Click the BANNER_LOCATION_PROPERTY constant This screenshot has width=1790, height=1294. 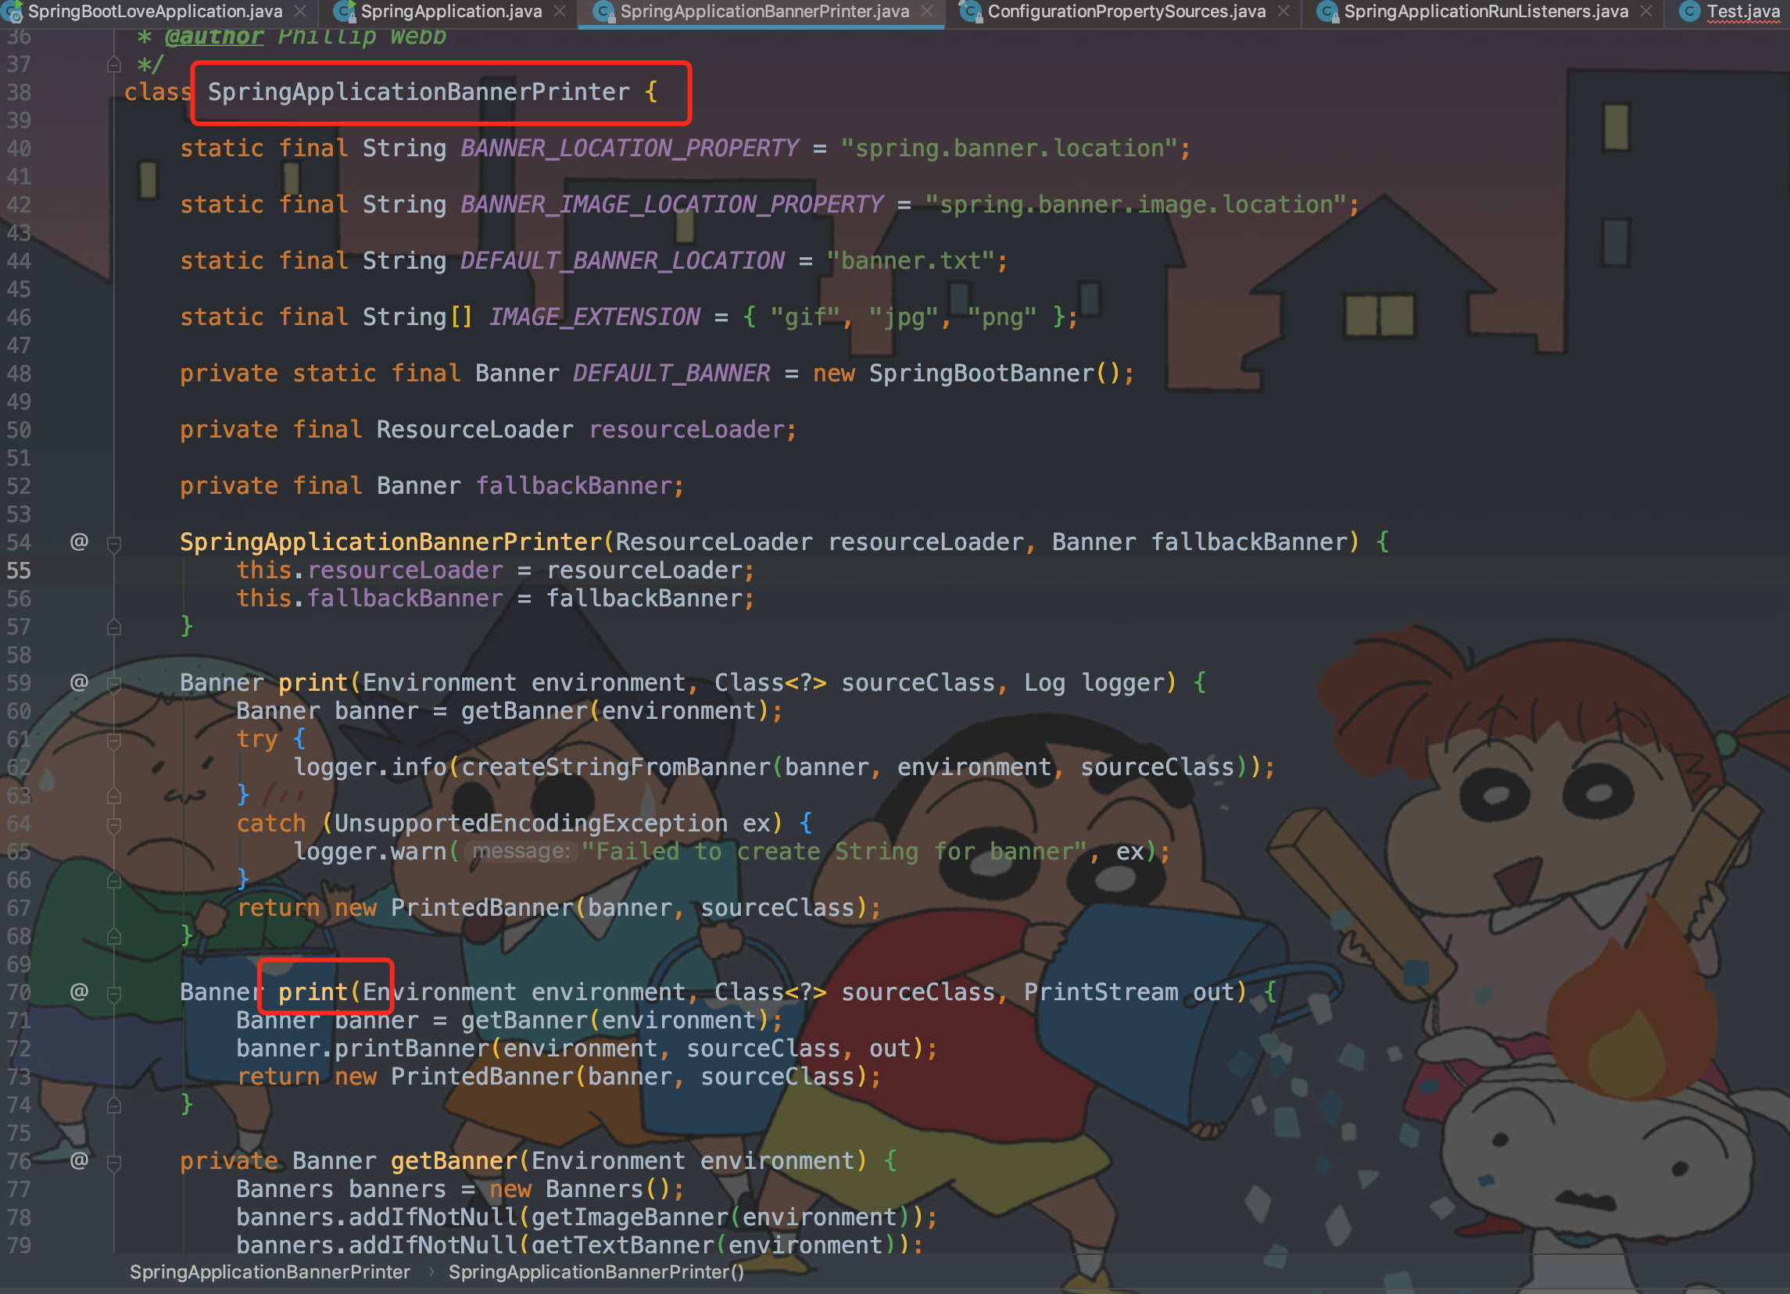click(x=629, y=148)
